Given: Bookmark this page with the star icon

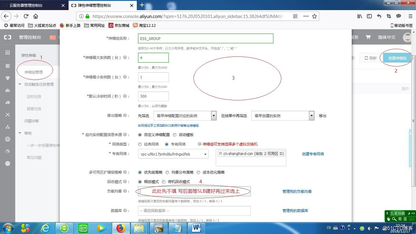Looking at the screenshot, I should [315, 16].
